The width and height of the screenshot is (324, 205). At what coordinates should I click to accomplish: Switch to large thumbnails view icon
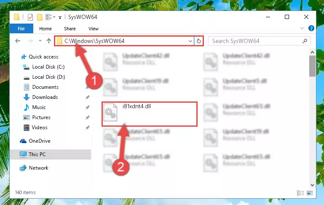point(310,193)
